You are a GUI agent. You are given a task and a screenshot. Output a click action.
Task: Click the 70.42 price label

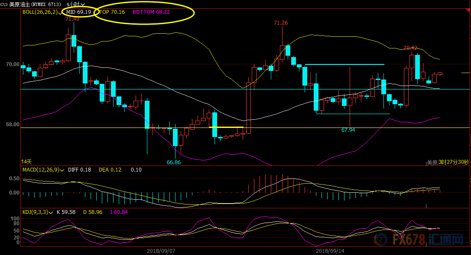click(x=410, y=48)
